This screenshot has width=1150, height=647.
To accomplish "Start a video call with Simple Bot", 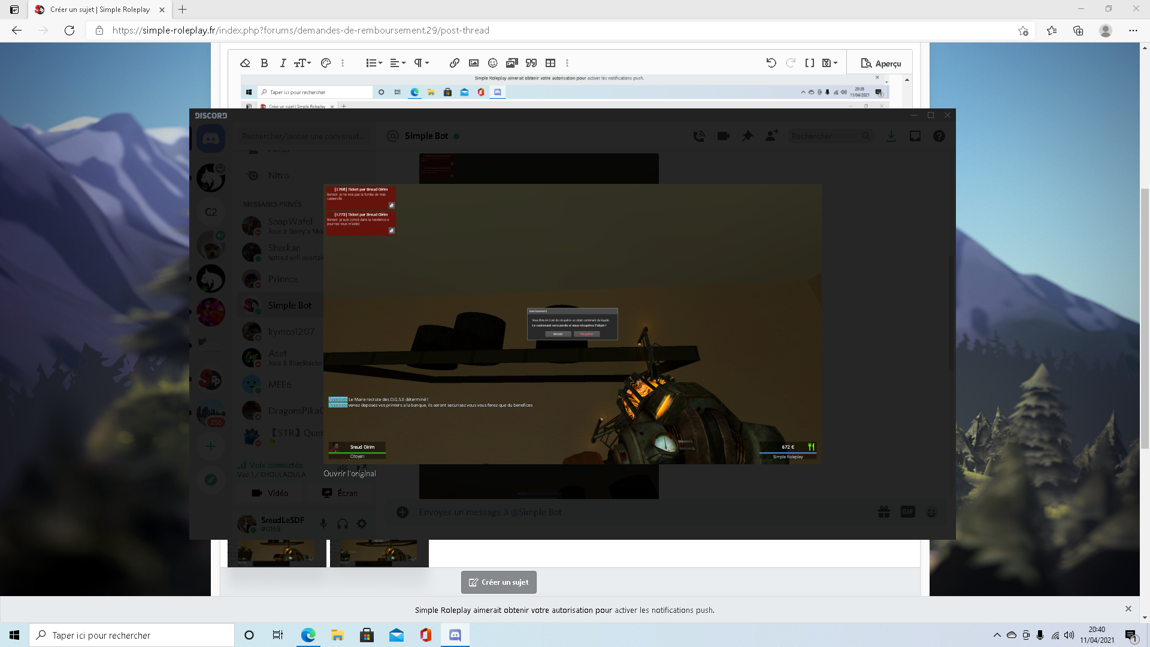I will (724, 137).
